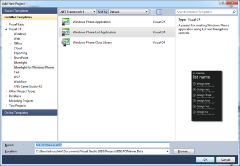Select Windows Phone Application template name
This screenshot has width=240, height=166.
(x=92, y=22)
